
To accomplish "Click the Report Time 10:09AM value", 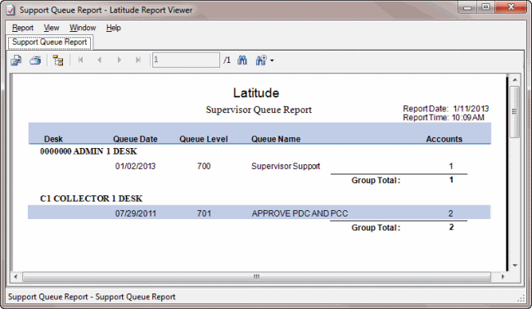I will (x=468, y=118).
